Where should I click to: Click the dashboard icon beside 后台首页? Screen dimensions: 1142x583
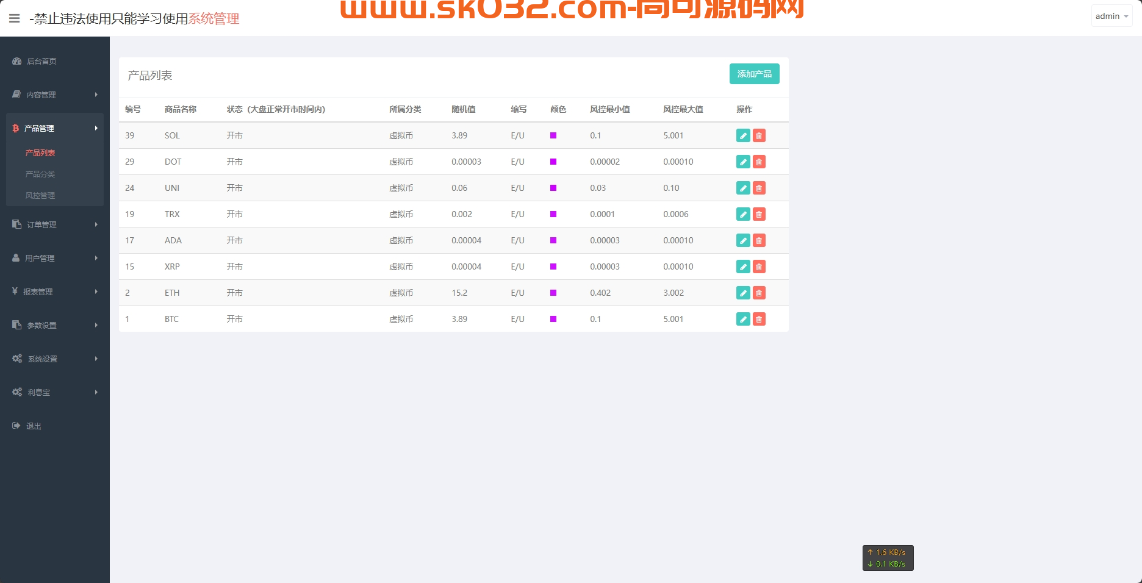[x=16, y=61]
